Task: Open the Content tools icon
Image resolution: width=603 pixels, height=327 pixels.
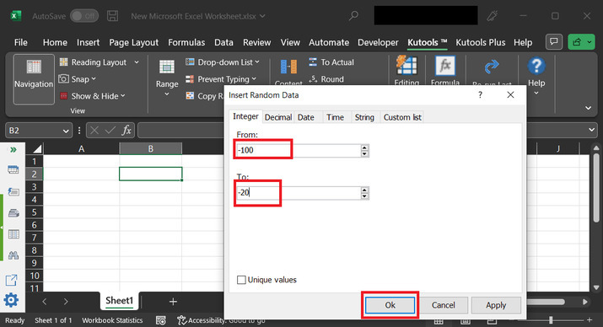Action: point(288,67)
